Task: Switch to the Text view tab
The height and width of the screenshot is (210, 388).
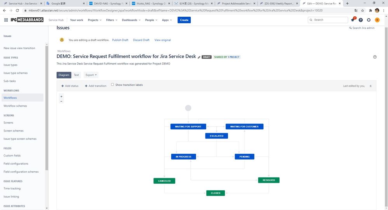Action: pyautogui.click(x=77, y=75)
